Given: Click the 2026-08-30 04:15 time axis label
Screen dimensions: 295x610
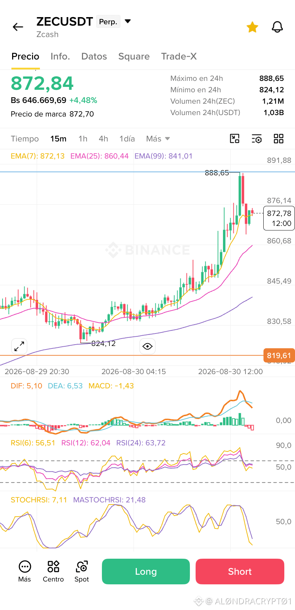Looking at the screenshot, I should click(134, 372).
